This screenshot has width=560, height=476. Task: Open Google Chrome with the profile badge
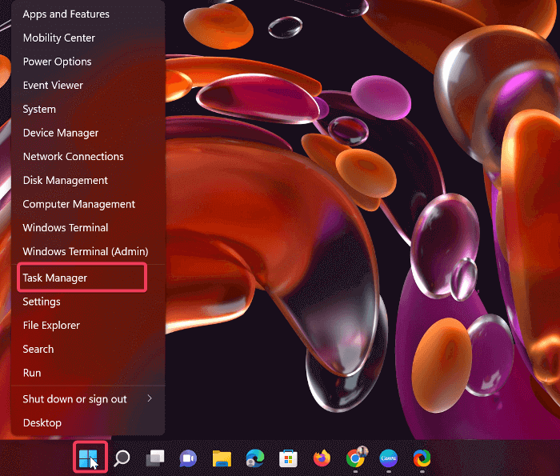[355, 458]
